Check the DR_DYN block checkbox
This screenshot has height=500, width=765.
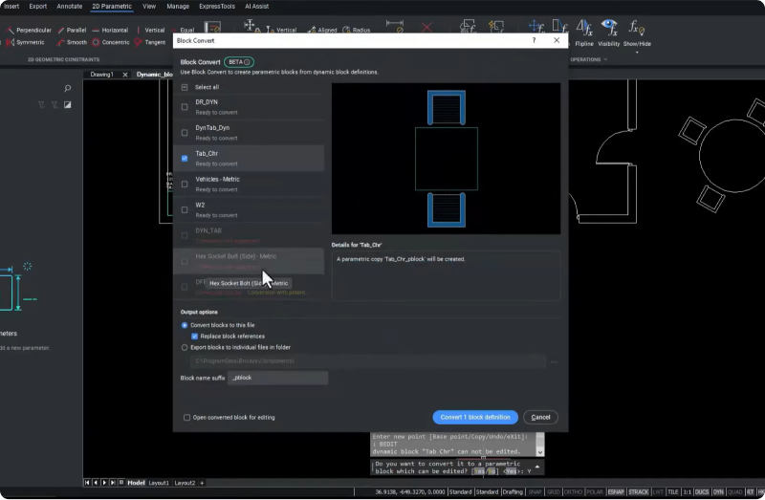point(185,106)
